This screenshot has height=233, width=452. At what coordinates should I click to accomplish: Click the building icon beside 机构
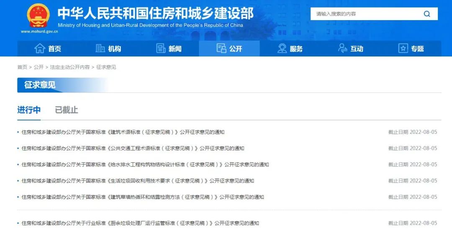tap(100, 49)
